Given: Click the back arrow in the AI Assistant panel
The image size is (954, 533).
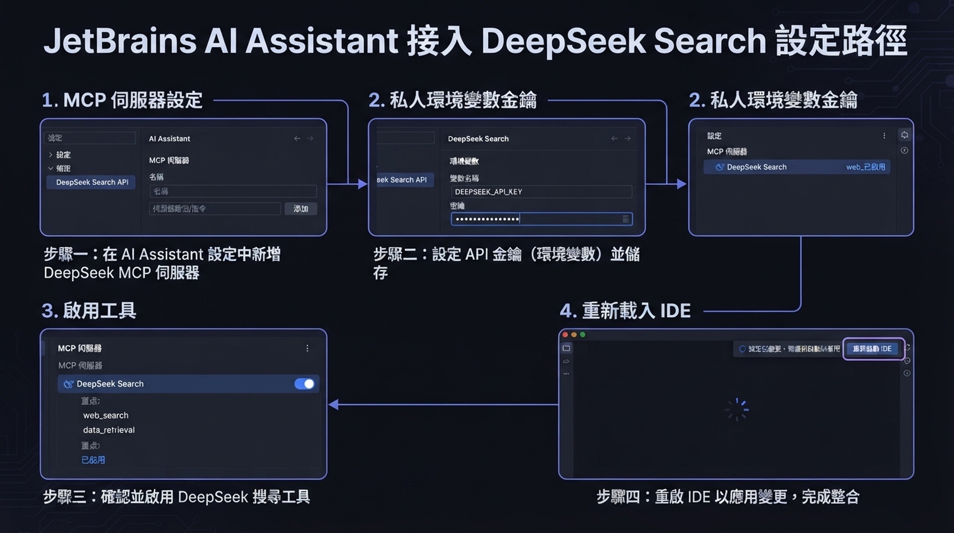Looking at the screenshot, I should pyautogui.click(x=297, y=138).
